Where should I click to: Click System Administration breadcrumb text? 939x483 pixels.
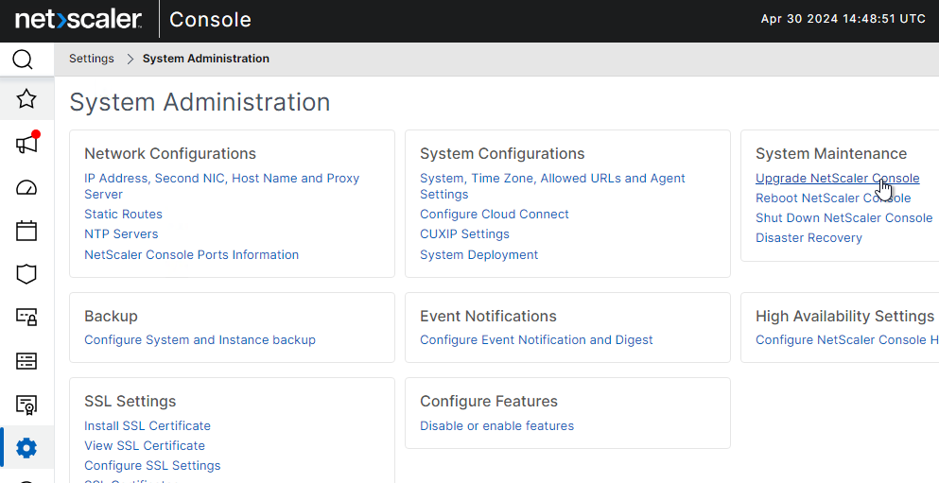click(x=206, y=59)
